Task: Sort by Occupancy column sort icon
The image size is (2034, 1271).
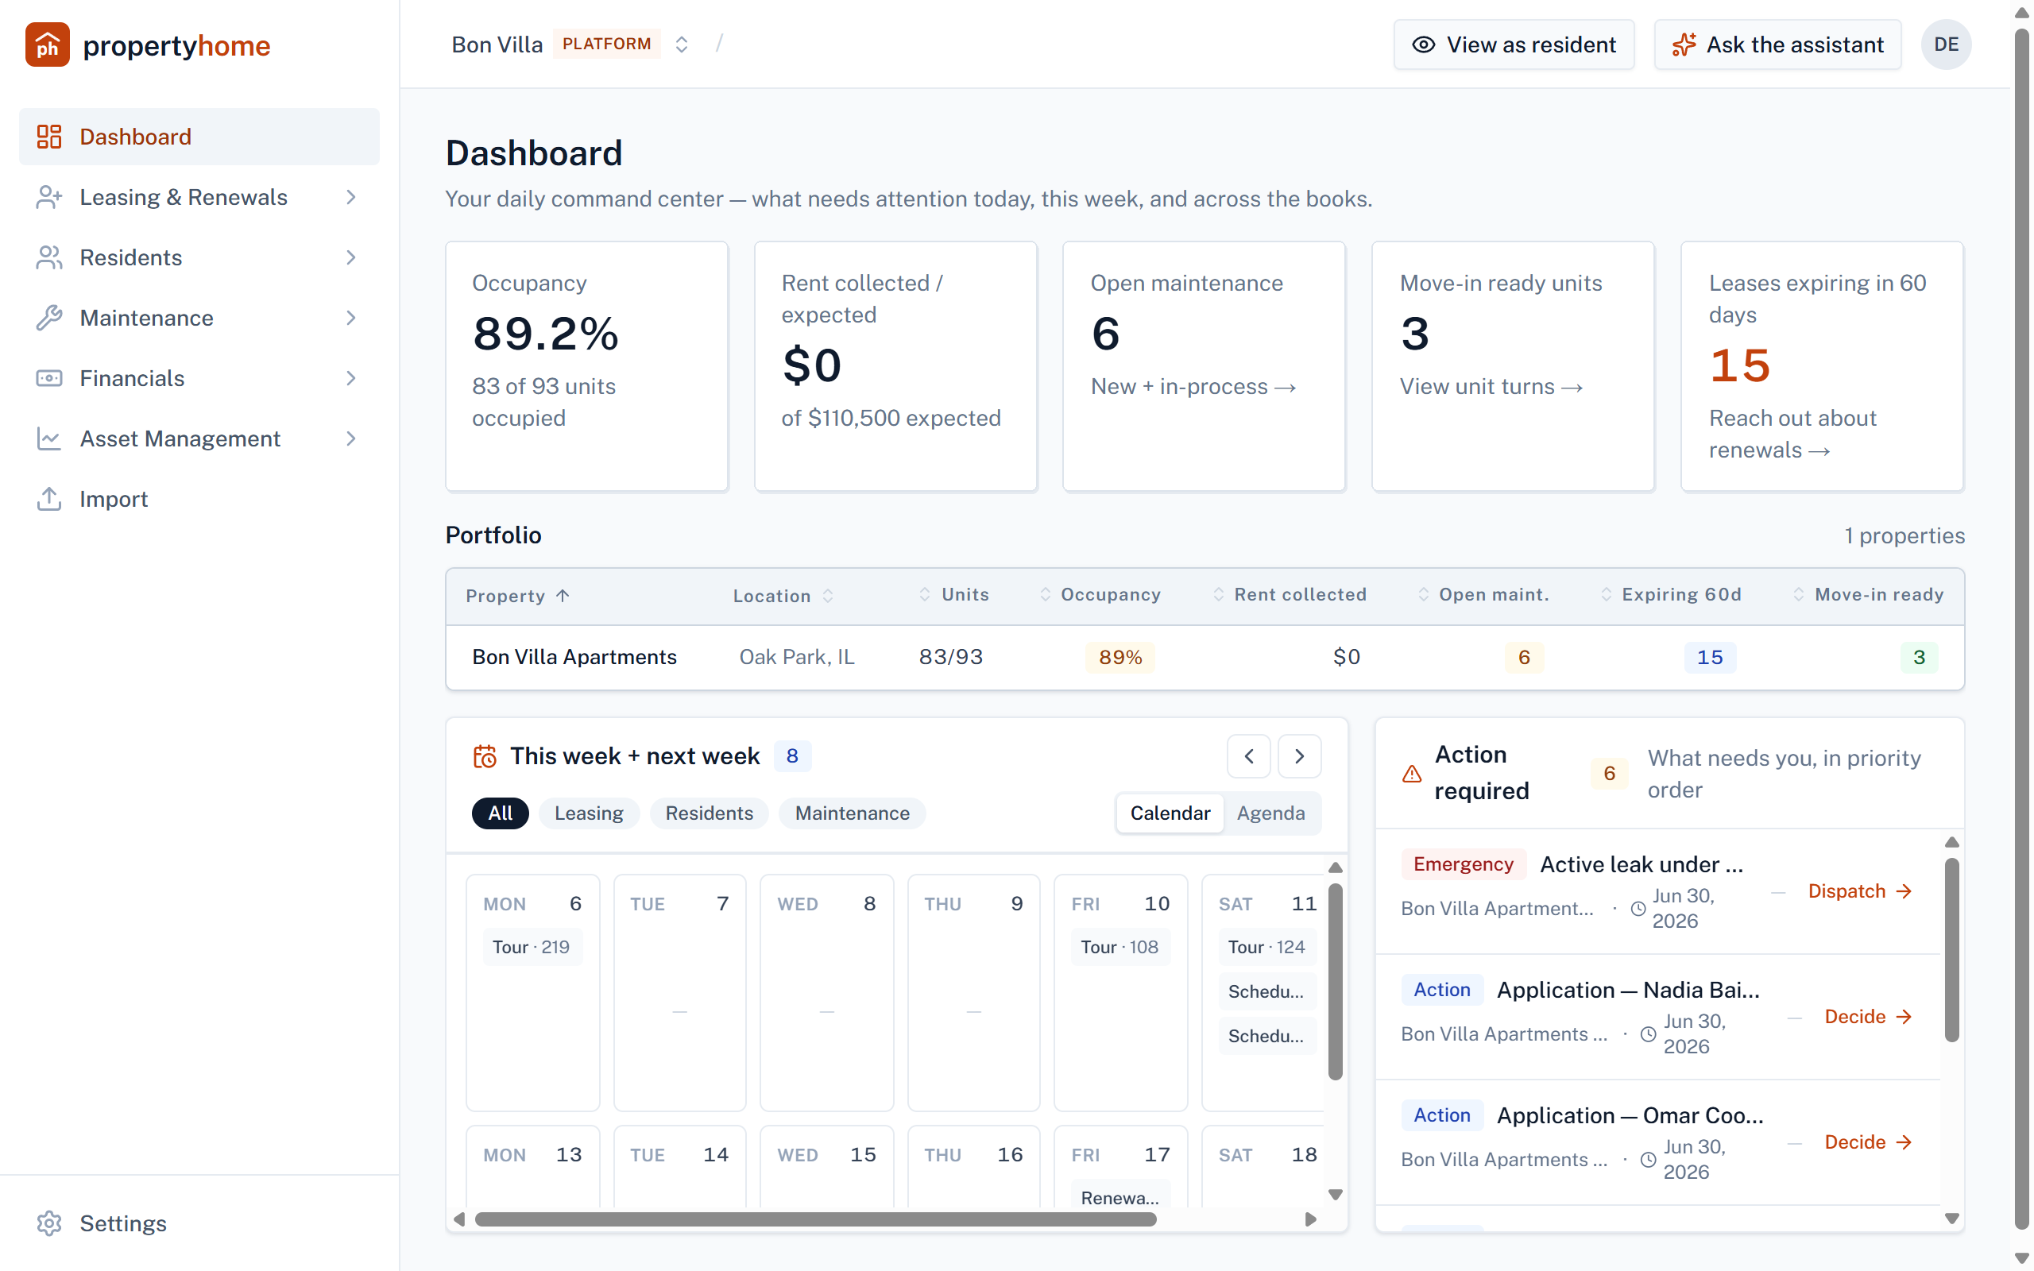Action: tap(1045, 594)
